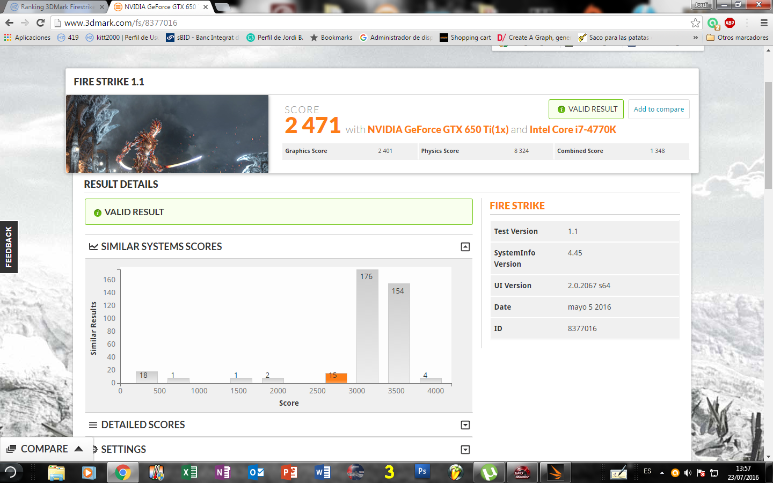Open PowerPoint from the taskbar

tap(289, 472)
